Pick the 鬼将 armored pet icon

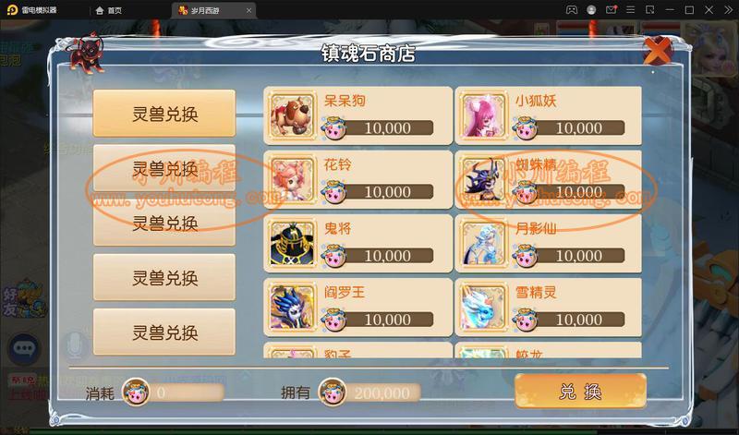click(292, 244)
